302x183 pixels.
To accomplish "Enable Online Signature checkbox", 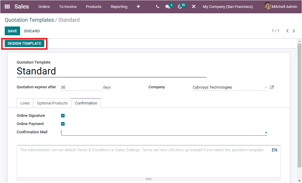I will [63, 115].
